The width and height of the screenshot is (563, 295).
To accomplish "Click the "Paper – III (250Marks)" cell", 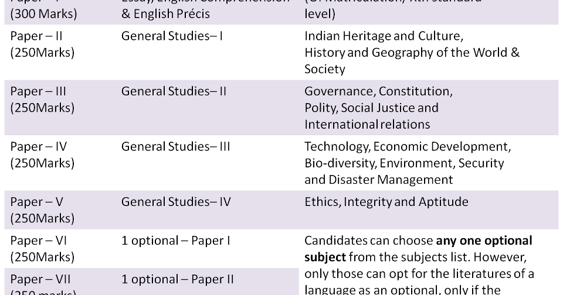I will click(42, 100).
